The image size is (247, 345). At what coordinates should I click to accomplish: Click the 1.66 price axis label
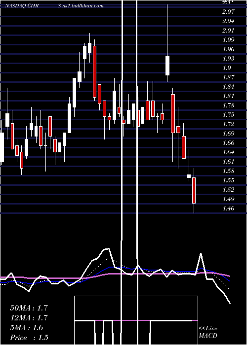228,142
